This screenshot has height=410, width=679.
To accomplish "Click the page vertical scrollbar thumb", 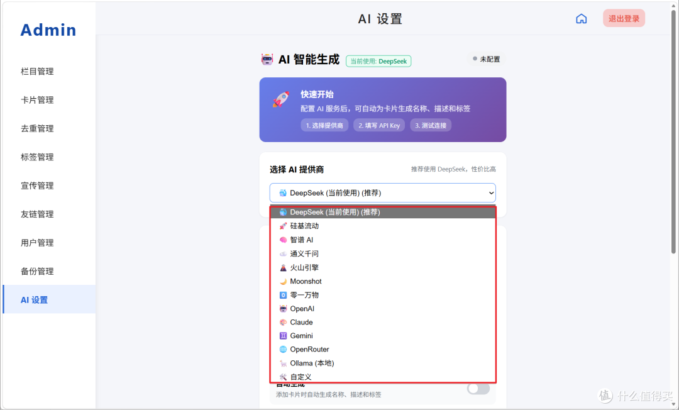I will tap(673, 130).
